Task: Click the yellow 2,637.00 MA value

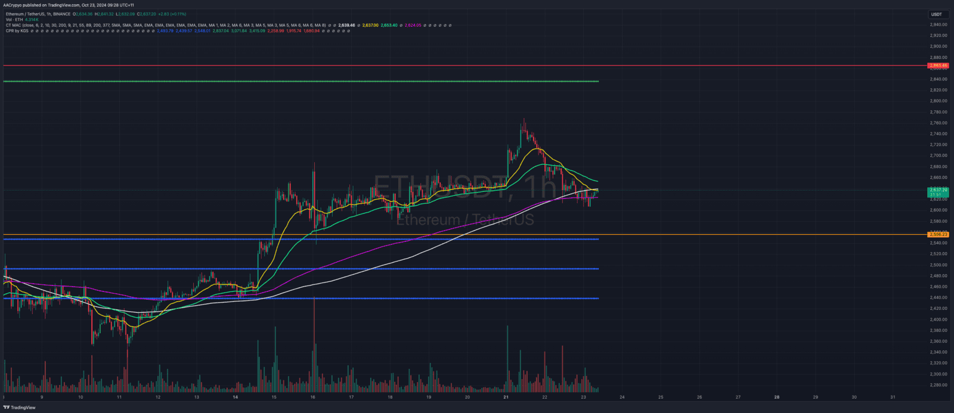Action: [370, 25]
